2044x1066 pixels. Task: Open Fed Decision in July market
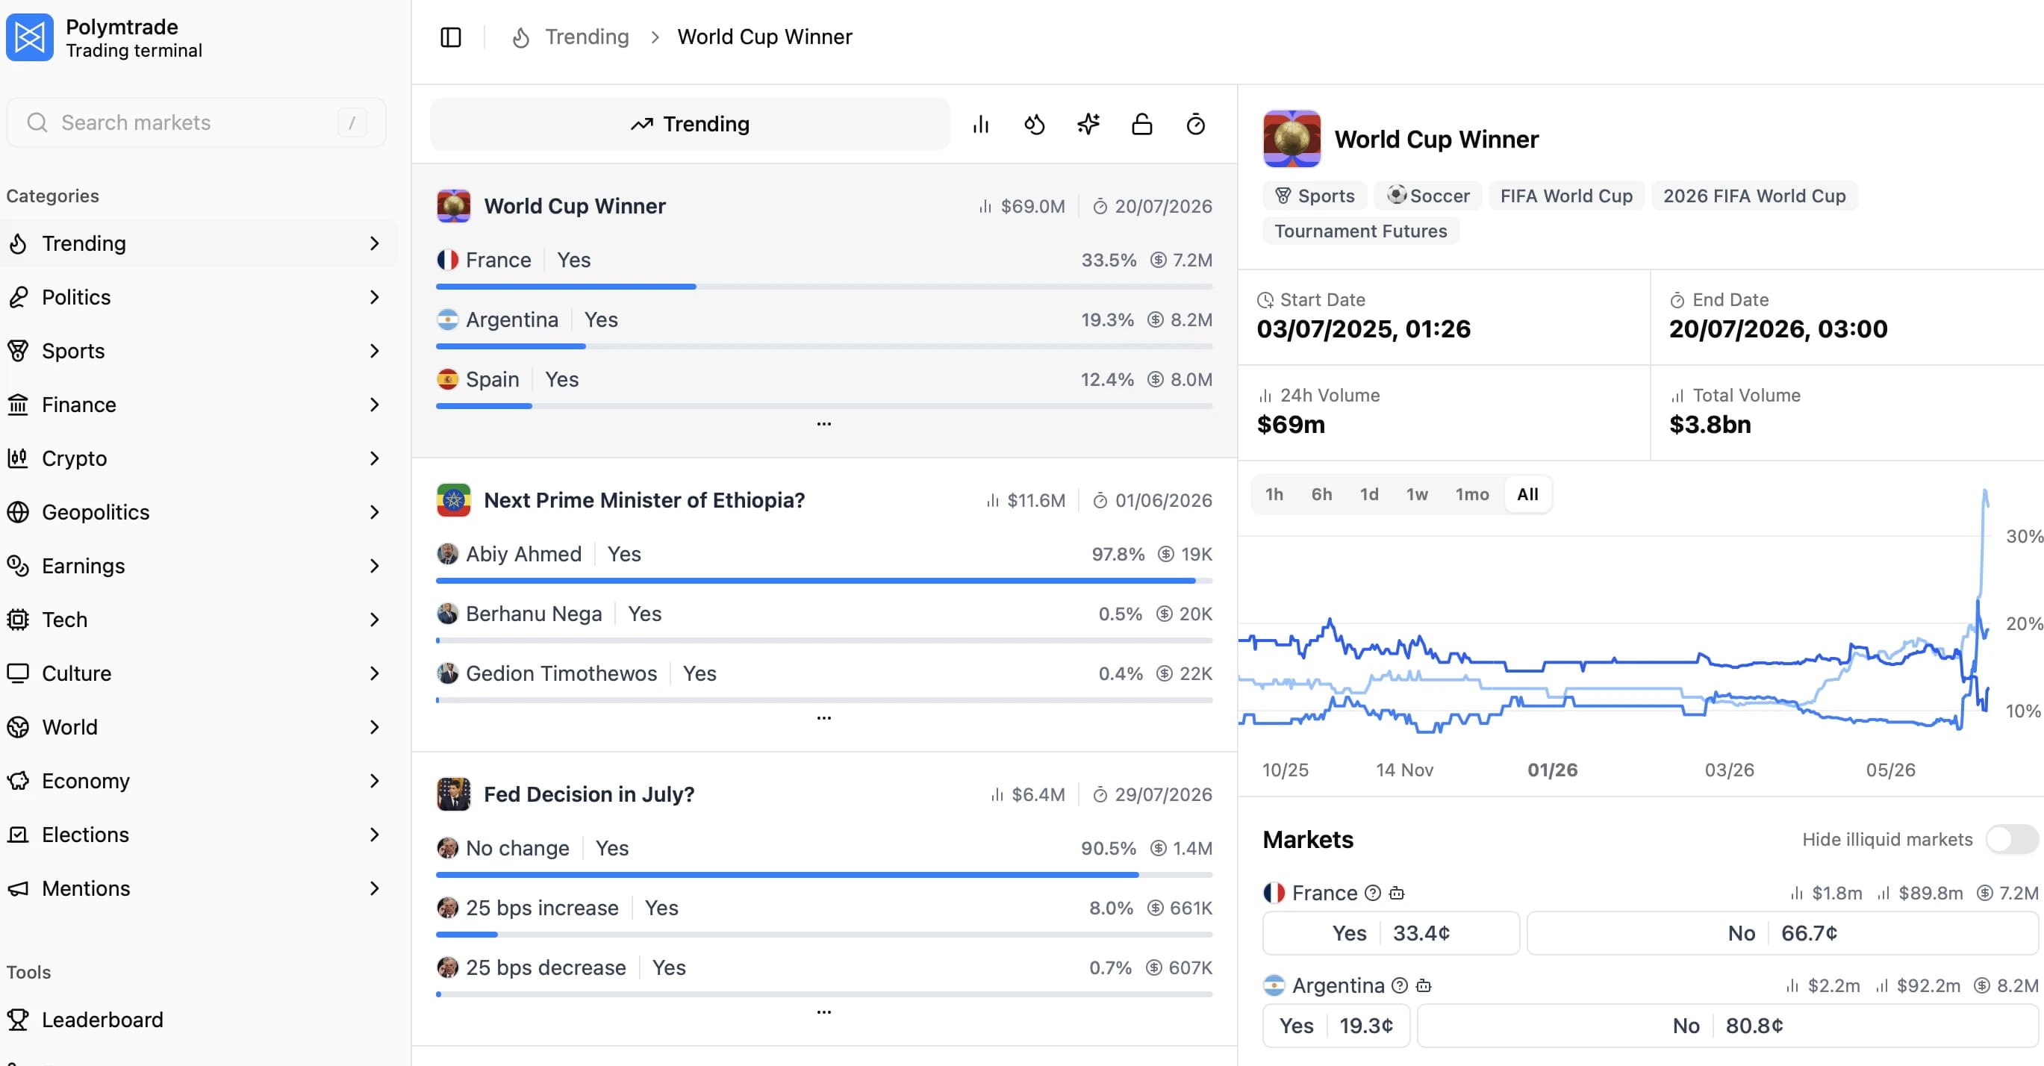(x=589, y=795)
